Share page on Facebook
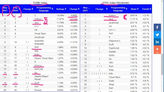Screen dimensions: 164x92 point(157,27)
